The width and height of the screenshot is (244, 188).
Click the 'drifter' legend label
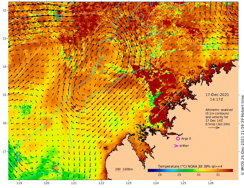184,146
